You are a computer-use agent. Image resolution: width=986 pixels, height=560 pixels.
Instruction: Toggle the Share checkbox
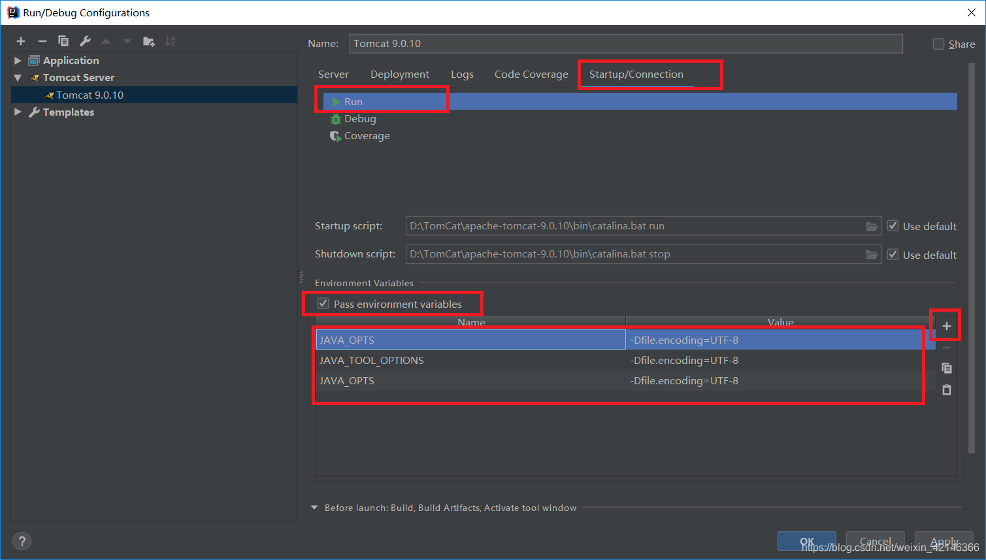(938, 44)
